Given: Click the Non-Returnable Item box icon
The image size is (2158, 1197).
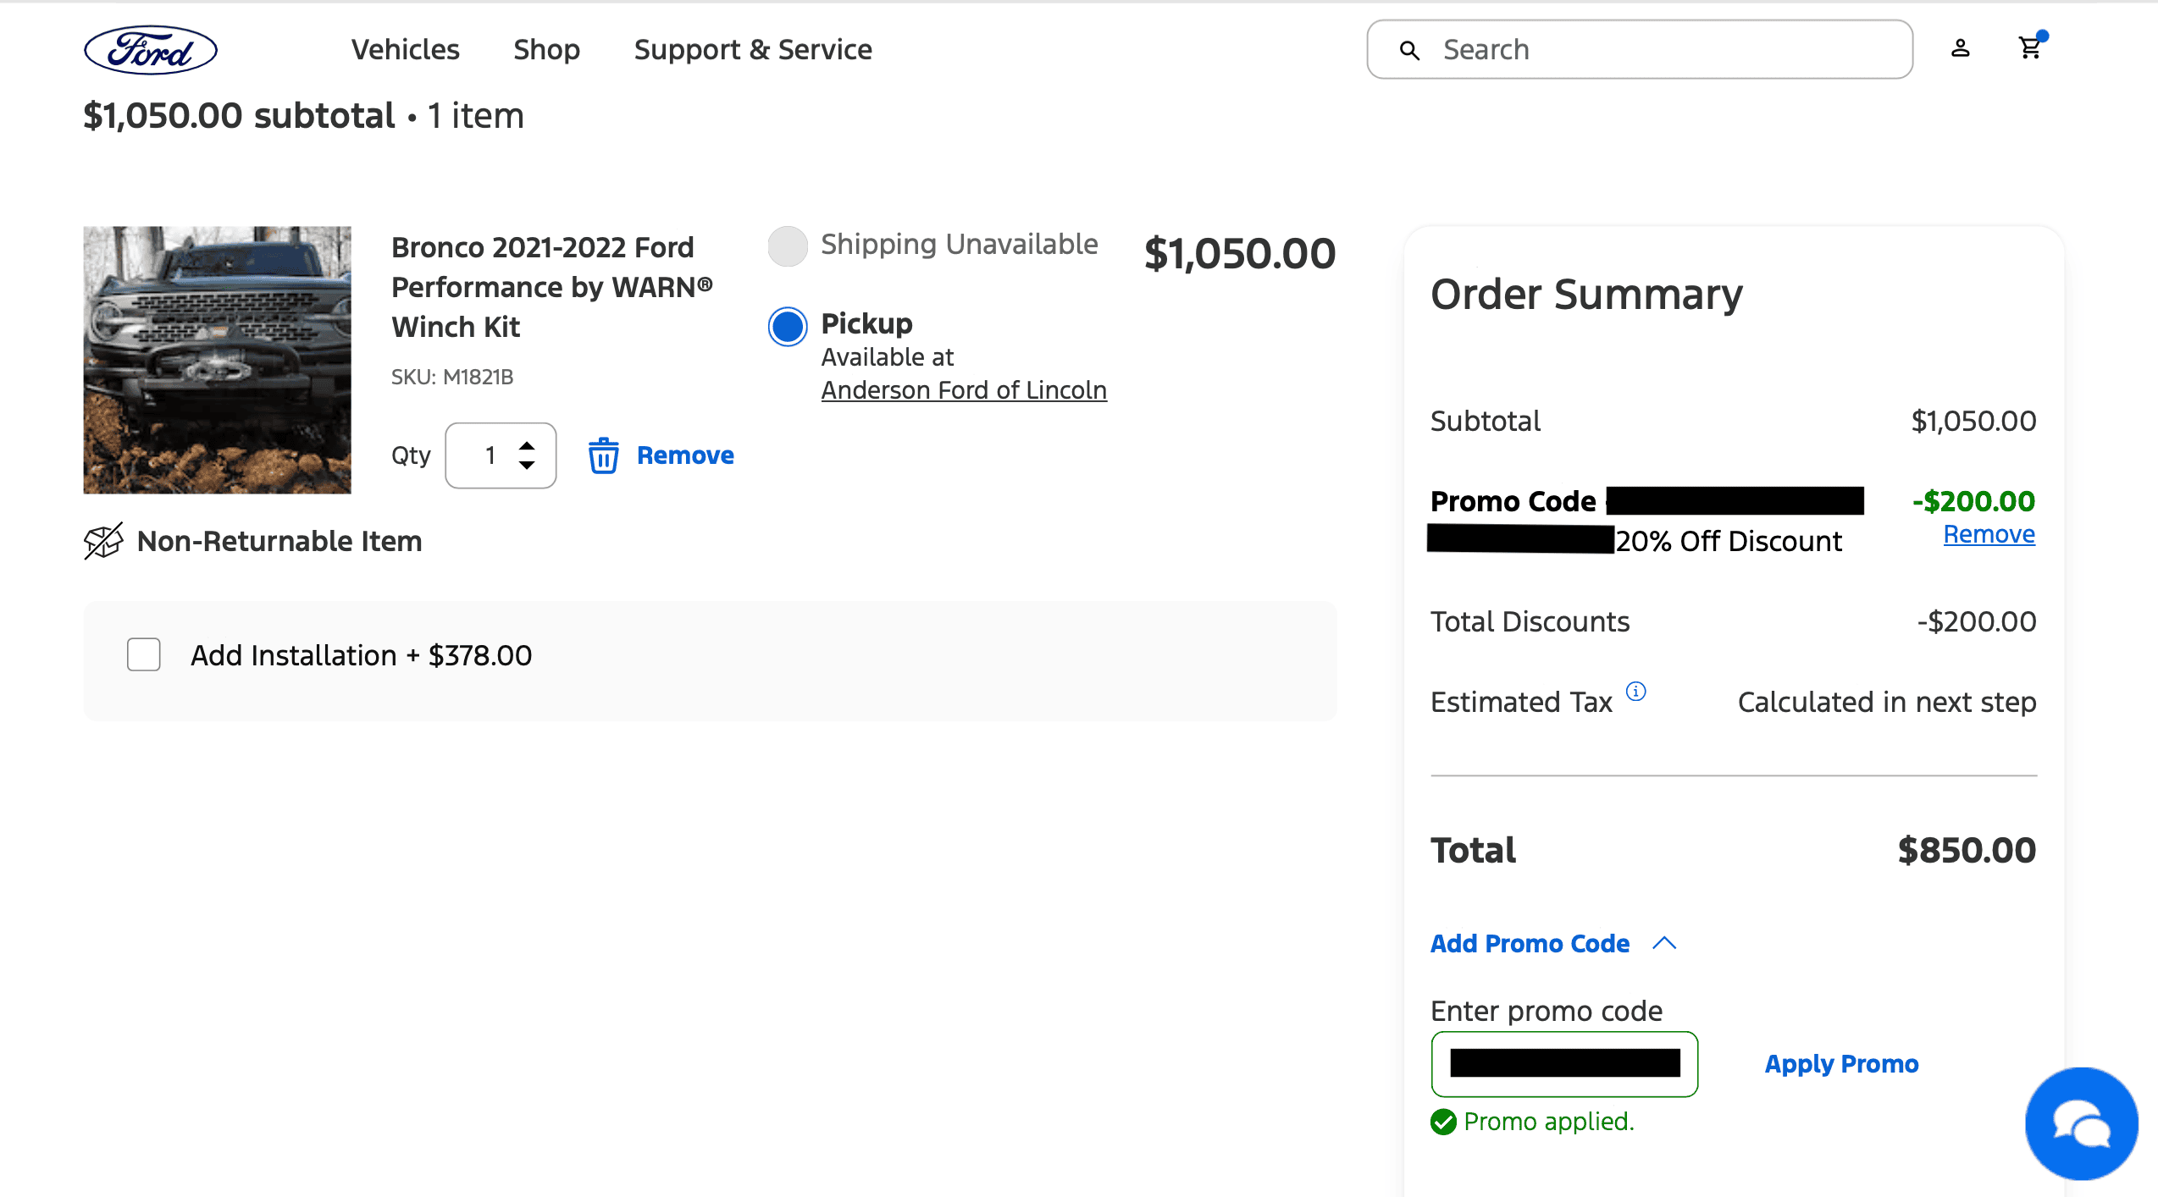Looking at the screenshot, I should click(x=103, y=542).
